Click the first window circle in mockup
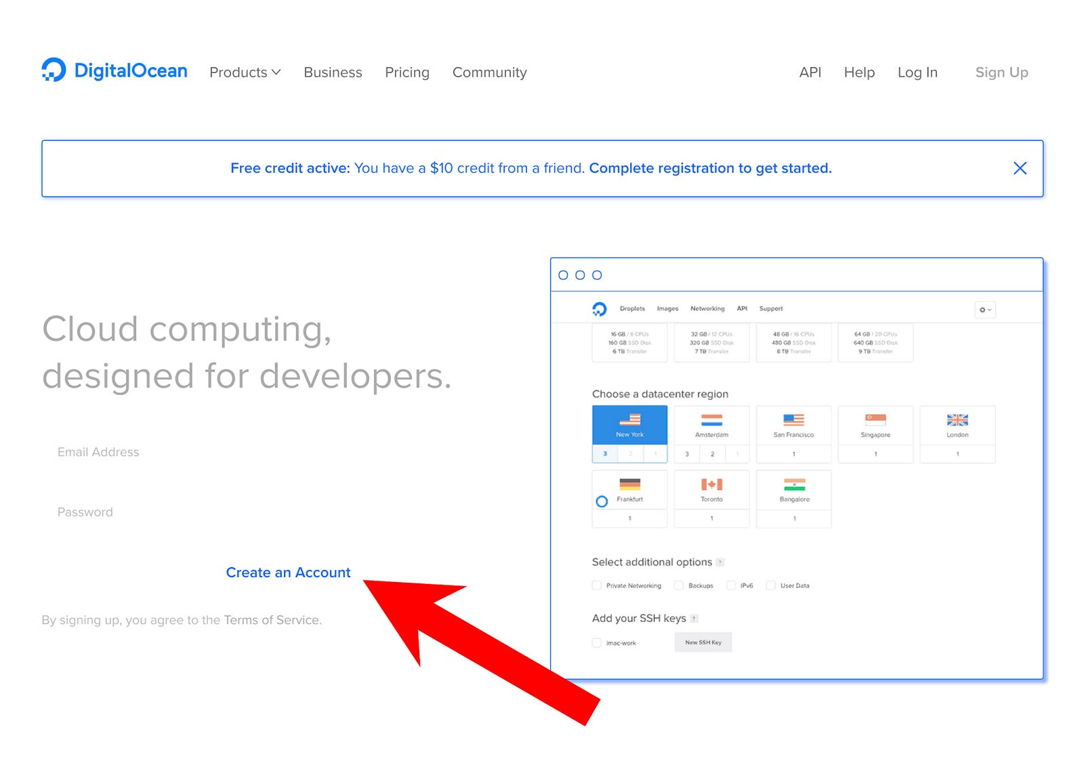The height and width of the screenshot is (765, 1084). pyautogui.click(x=563, y=275)
